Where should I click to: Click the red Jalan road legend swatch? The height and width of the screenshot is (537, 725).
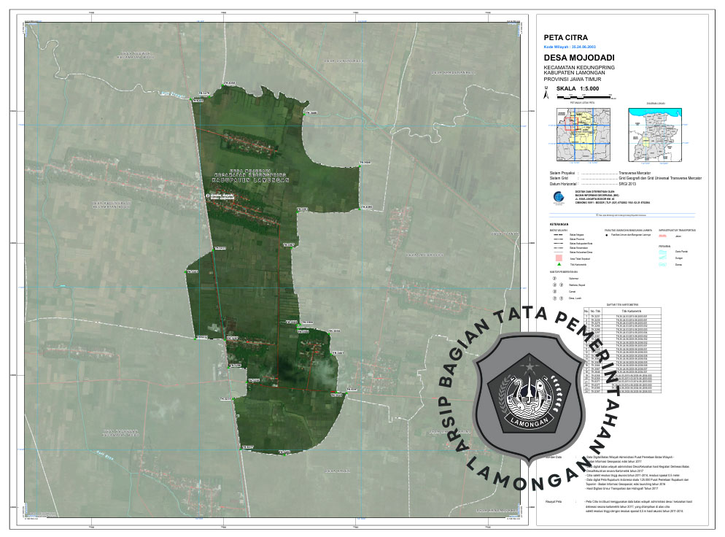(664, 235)
